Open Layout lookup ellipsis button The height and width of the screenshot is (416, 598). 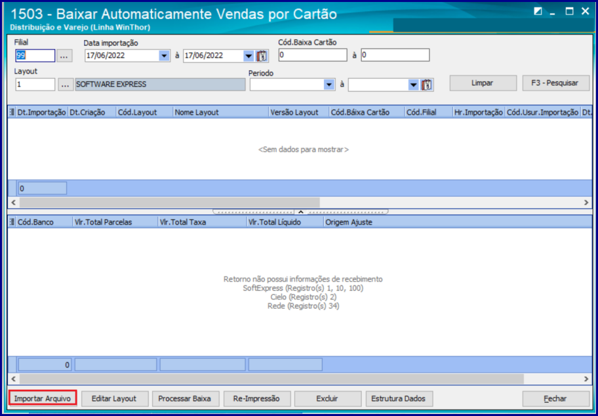[x=66, y=85]
